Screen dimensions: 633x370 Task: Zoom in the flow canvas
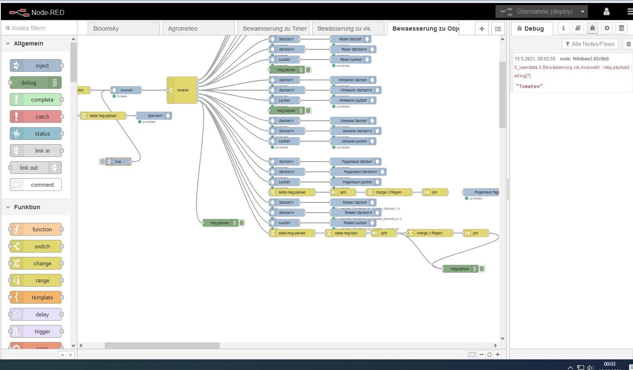pyautogui.click(x=498, y=354)
